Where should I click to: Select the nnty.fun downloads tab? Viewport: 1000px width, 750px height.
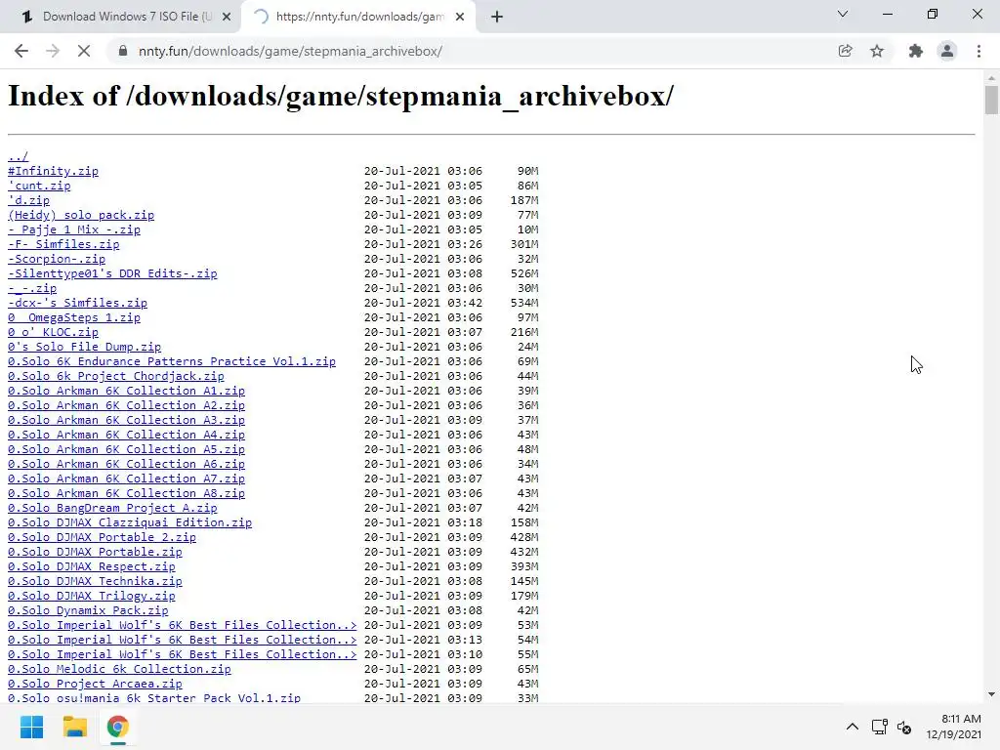(359, 17)
